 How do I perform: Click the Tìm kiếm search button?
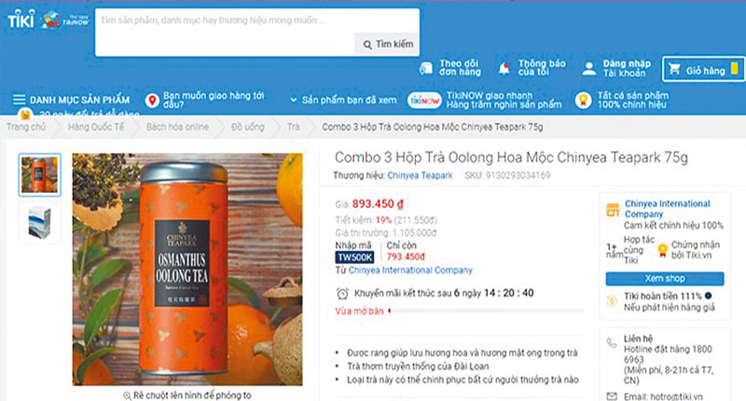click(x=387, y=44)
